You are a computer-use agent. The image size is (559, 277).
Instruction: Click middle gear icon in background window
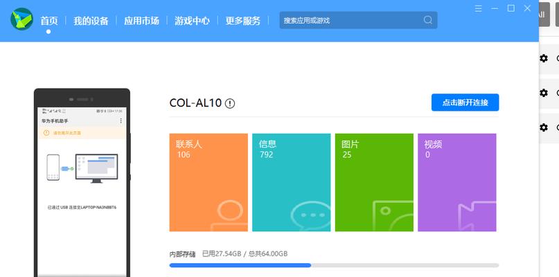544,93
